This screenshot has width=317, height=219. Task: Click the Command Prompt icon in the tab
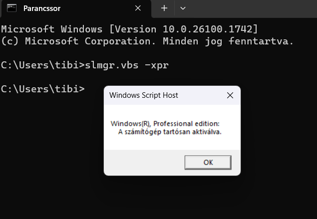coord(11,8)
